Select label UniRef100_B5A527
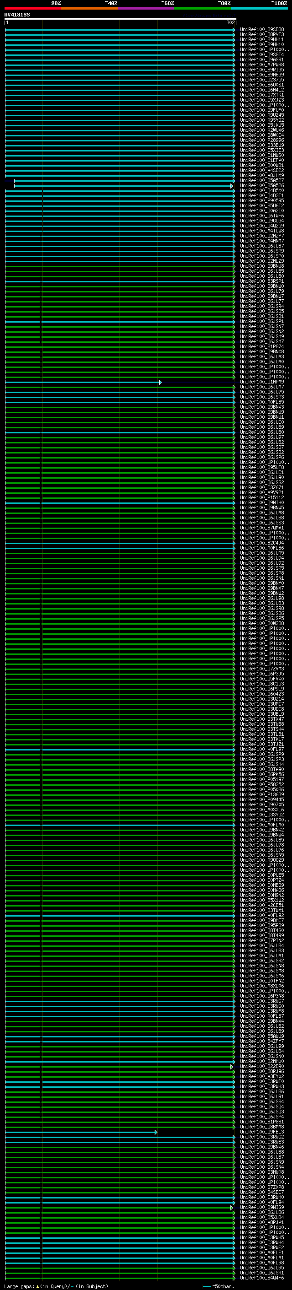 coord(261,180)
